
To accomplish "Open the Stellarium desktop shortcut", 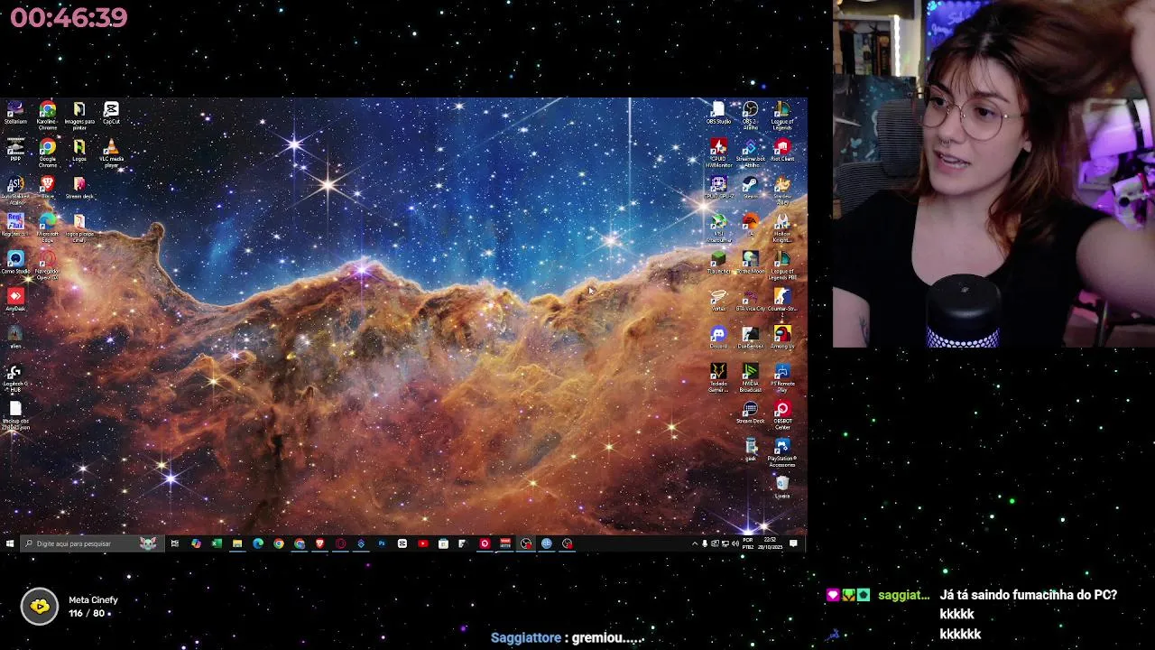I will coord(15,113).
